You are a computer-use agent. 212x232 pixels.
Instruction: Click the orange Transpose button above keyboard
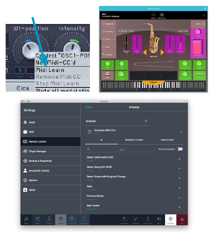[x=153, y=83]
